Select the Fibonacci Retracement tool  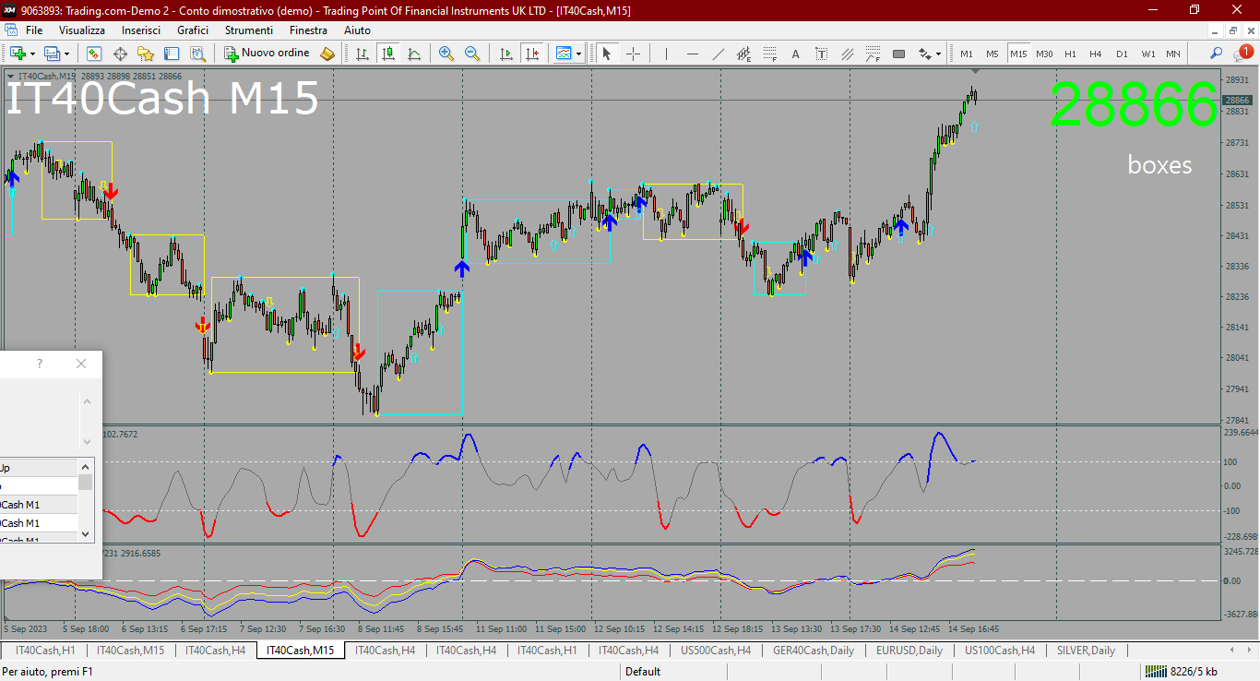(770, 54)
